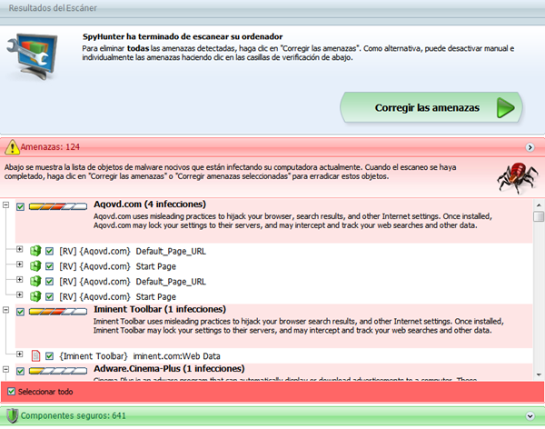Collapse the Adware.Cinema-Plus threat group
Viewport: 545px width, 429px height.
[x=5, y=369]
